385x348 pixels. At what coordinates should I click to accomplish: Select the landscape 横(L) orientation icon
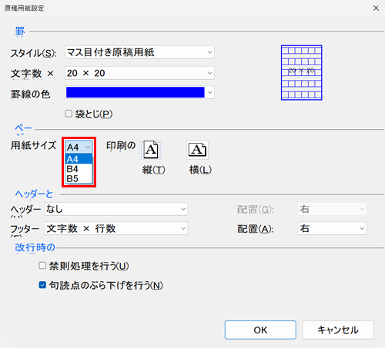point(197,150)
